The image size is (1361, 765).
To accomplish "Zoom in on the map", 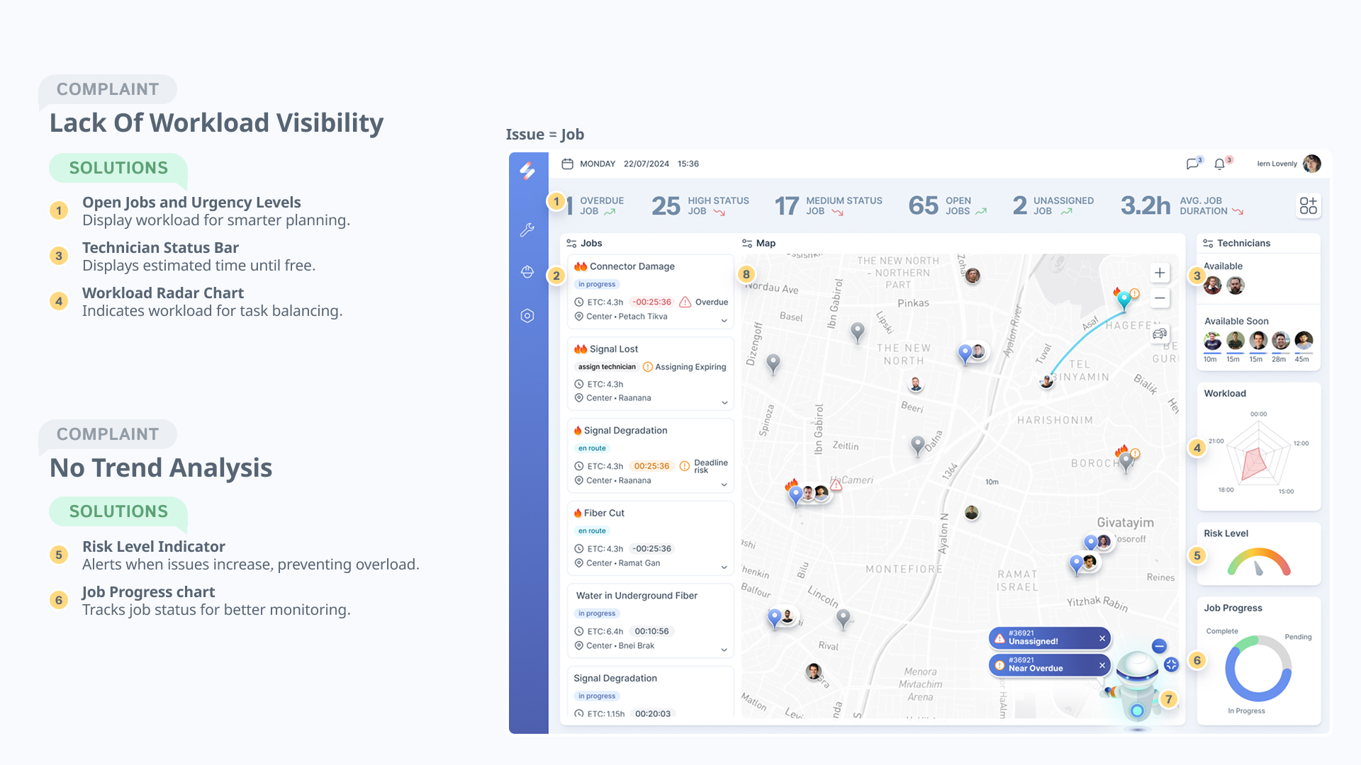I will pos(1160,273).
